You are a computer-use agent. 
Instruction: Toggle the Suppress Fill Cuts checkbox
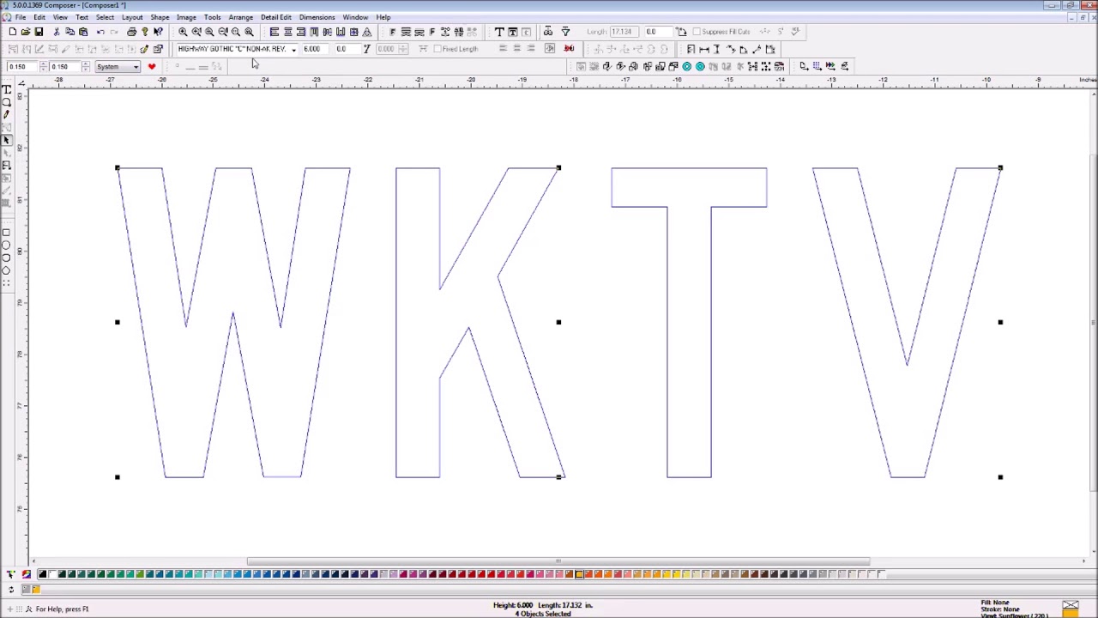(696, 32)
